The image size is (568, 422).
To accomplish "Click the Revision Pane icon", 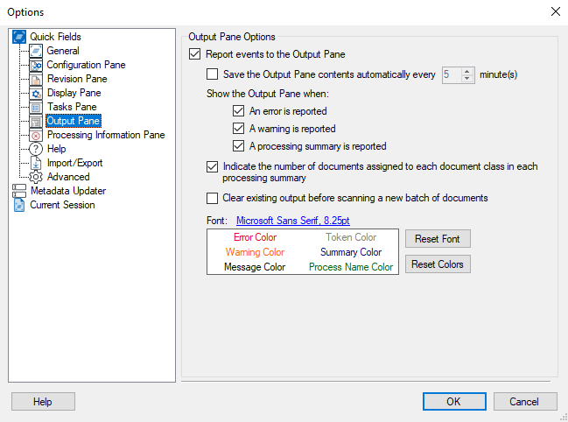I will (x=36, y=79).
